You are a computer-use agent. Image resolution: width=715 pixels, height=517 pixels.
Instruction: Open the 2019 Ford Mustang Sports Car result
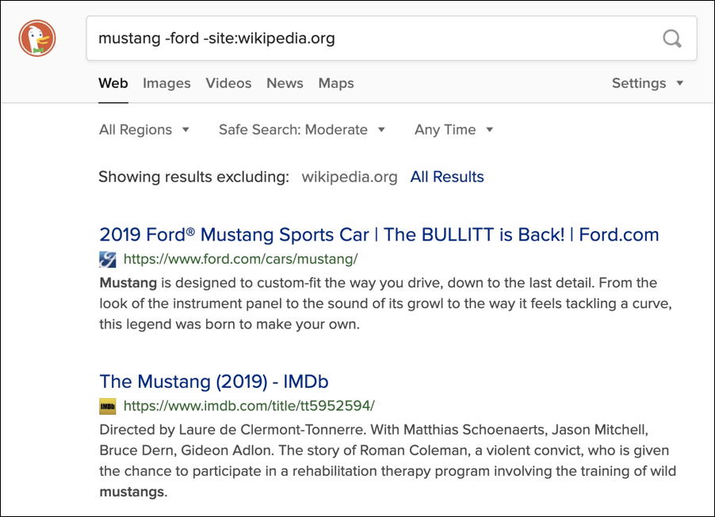(379, 235)
